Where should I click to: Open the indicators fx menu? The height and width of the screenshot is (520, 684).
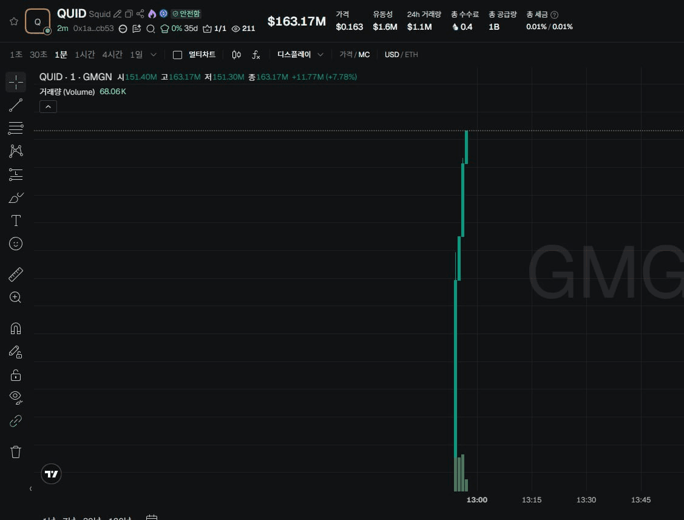point(256,55)
